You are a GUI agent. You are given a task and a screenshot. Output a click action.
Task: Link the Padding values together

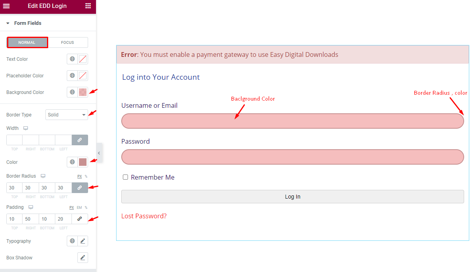(79, 219)
